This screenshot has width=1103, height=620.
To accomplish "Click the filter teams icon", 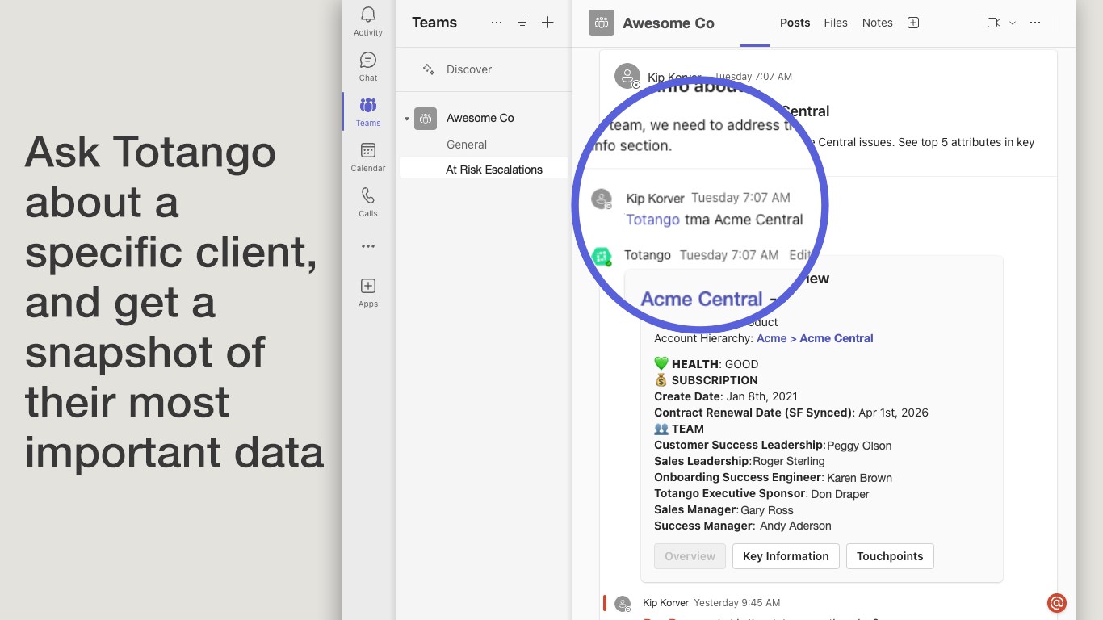I will point(522,23).
